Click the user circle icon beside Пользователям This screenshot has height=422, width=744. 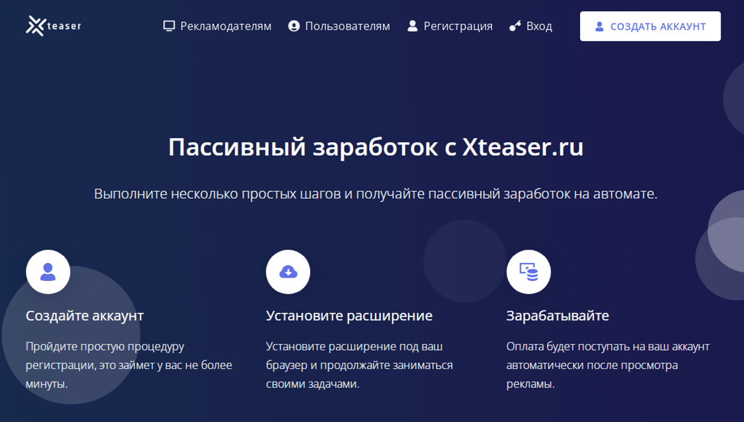(294, 26)
